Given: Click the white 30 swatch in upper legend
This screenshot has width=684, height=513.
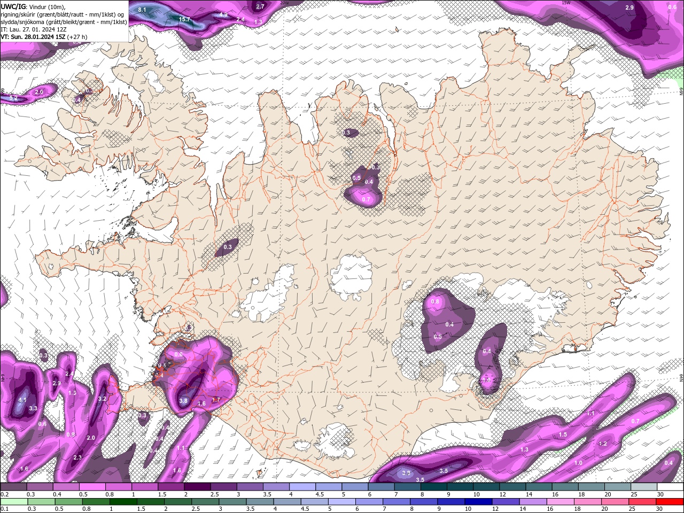Looking at the screenshot, I should pyautogui.click(x=671, y=487).
